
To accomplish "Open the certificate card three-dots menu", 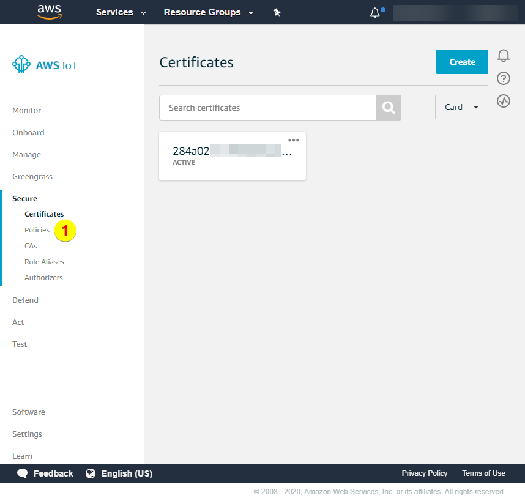I will pyautogui.click(x=294, y=140).
